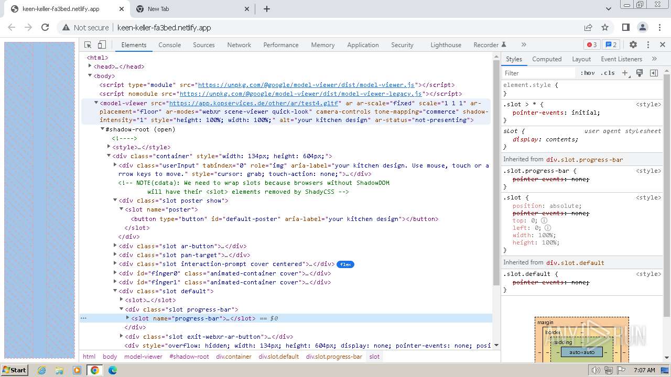Screen dimensions: 671x377
Task: Collapse the #shadow-root node
Action: tap(103, 129)
